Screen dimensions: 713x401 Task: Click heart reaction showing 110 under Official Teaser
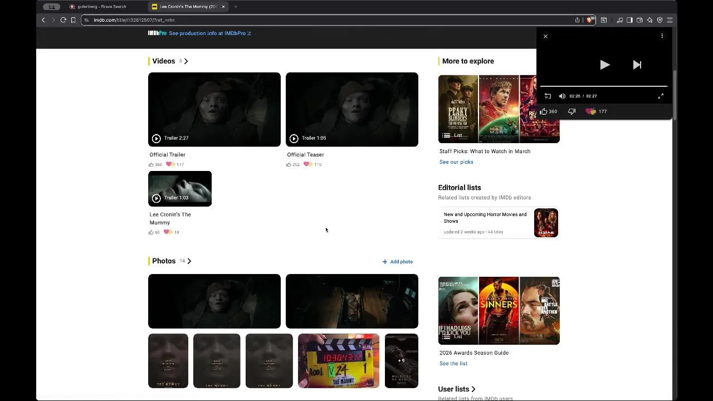[x=312, y=165]
